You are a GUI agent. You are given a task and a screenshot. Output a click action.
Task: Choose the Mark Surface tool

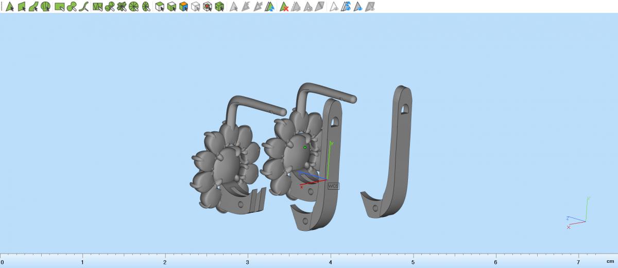pos(33,7)
